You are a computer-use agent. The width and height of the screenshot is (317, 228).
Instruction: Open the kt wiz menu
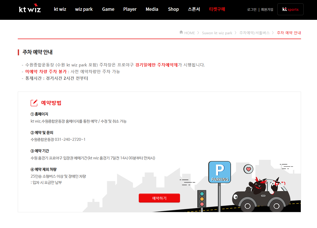(60, 9)
